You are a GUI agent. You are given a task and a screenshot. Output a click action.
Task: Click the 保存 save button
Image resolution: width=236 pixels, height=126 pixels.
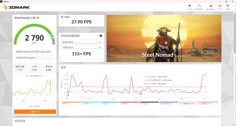pos(45,101)
